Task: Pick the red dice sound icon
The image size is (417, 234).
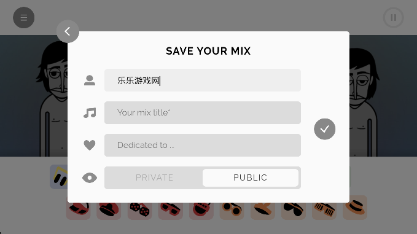Action: (x=140, y=209)
